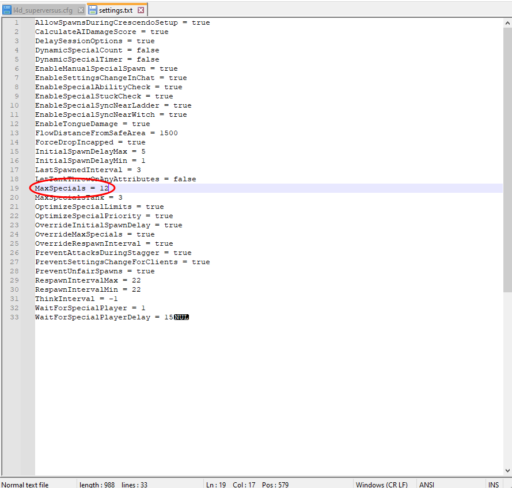Click the FlowDistanceFromSafeArea value 1500
Viewport: 512px width, 488px height.
(x=168, y=133)
